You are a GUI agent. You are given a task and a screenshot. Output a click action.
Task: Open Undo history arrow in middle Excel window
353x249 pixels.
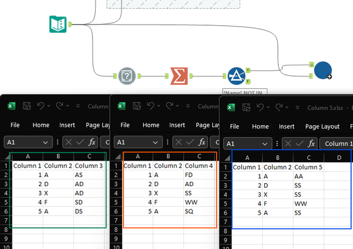pos(159,106)
